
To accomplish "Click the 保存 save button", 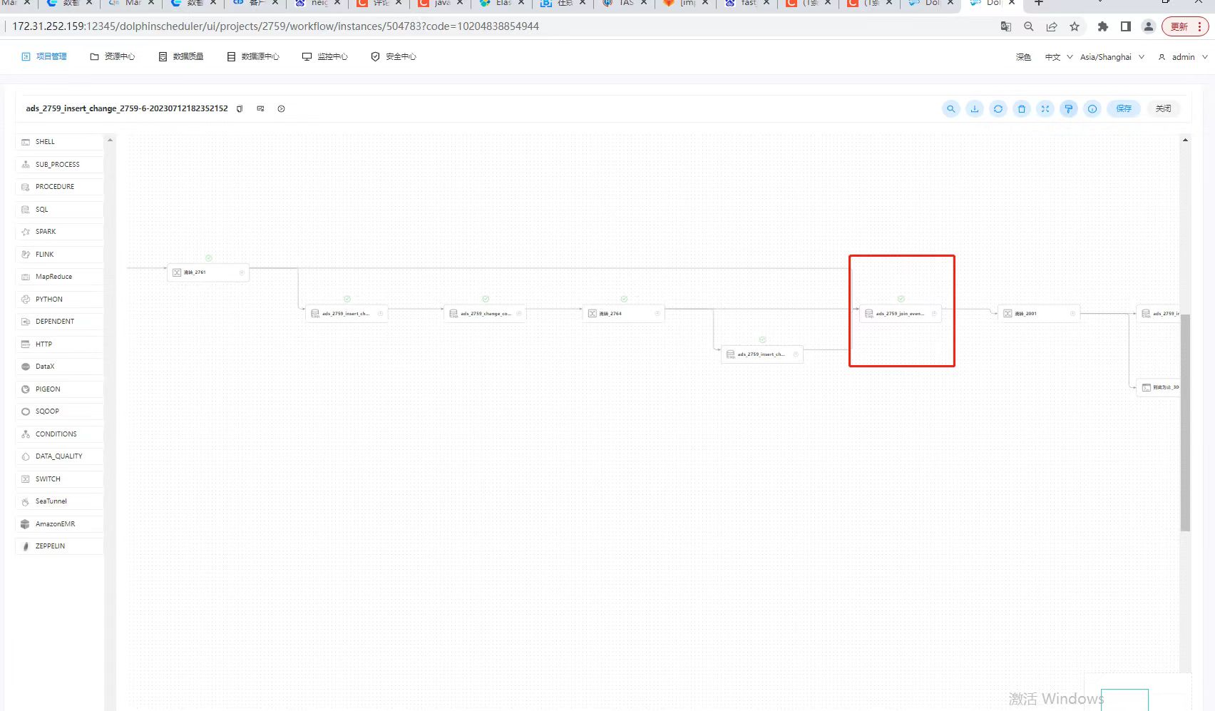I will (x=1124, y=108).
